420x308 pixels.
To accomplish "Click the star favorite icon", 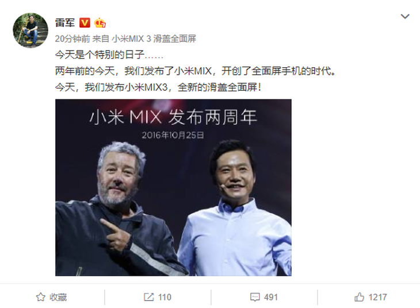I will click(x=41, y=297).
